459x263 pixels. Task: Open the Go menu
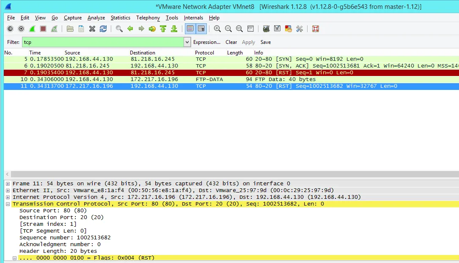coord(55,18)
